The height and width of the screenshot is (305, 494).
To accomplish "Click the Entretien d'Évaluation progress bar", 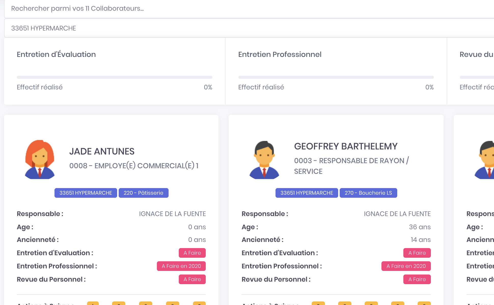I will (115, 77).
